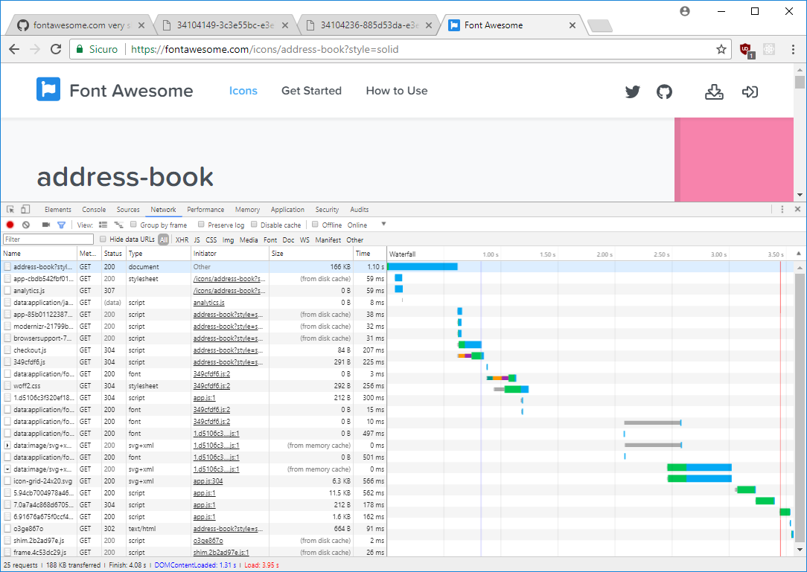807x572 pixels.
Task: Click the sign-in arrow icon in header
Action: [750, 91]
